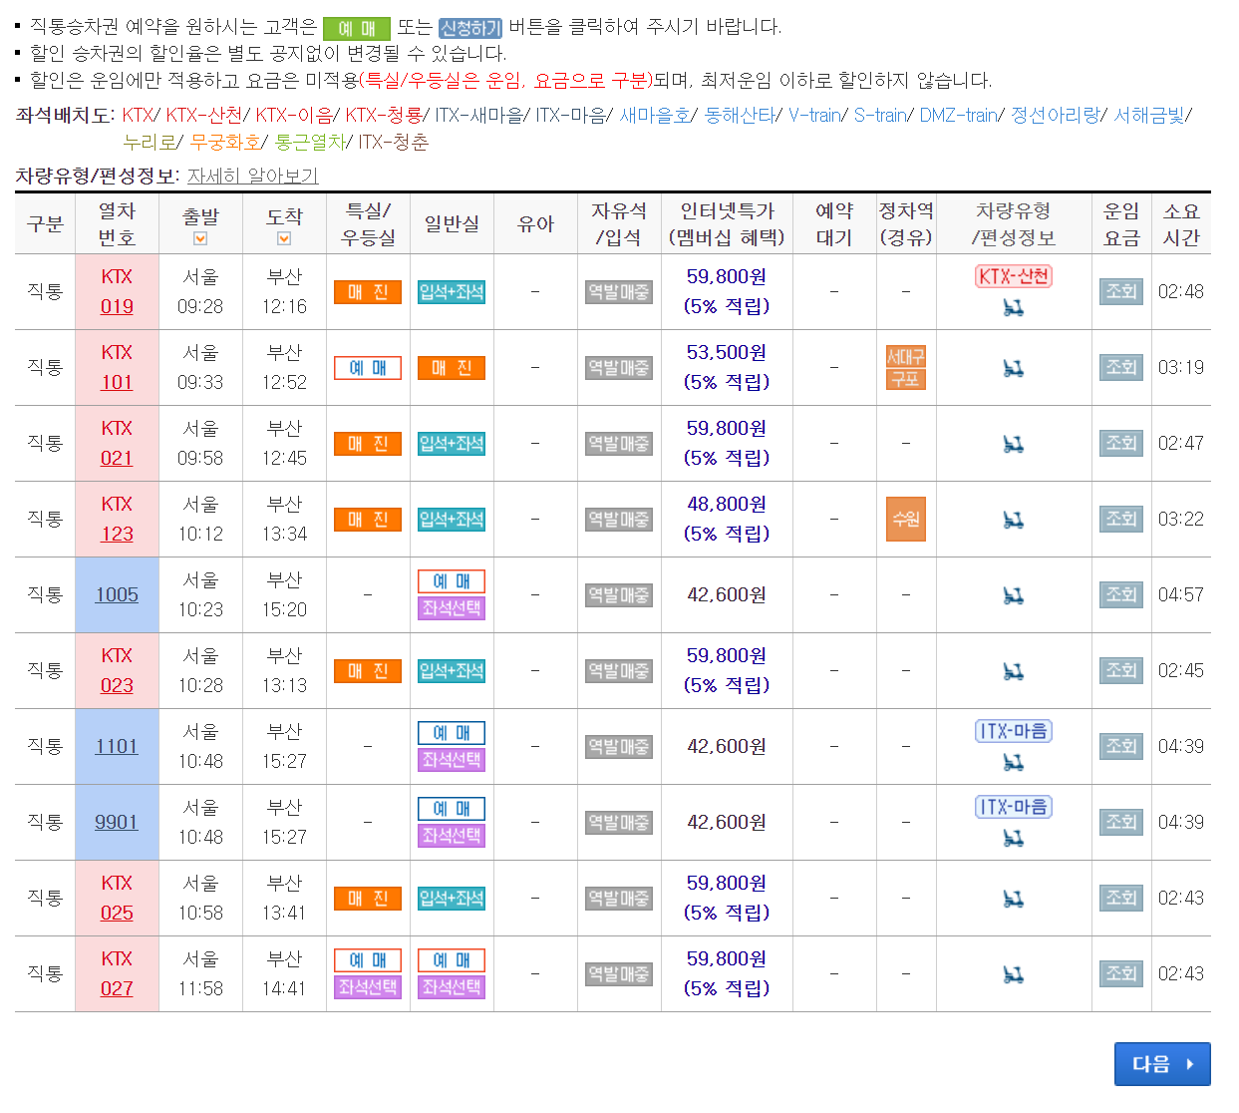
Task: Sort by departure with 출발 arrow
Action: coord(200,238)
